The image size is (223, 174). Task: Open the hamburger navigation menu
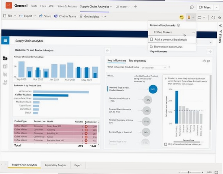tap(5, 40)
